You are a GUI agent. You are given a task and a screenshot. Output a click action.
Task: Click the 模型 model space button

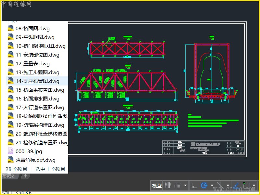click(157, 186)
